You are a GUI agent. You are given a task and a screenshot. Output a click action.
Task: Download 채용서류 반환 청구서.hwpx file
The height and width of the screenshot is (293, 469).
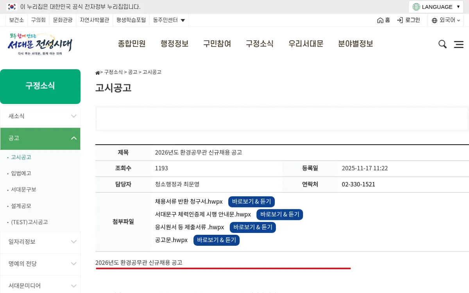pos(189,202)
